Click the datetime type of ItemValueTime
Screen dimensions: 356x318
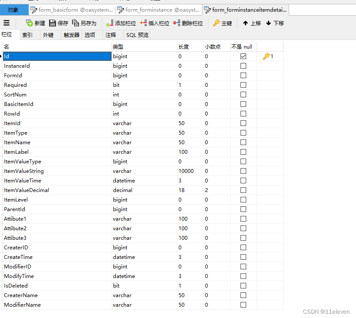[145, 181]
